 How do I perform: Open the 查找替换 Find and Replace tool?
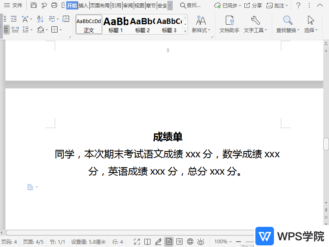point(287,25)
